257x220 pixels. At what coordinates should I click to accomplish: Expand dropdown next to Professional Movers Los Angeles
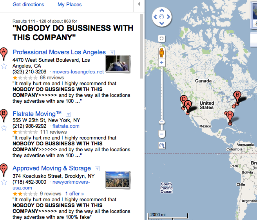[x=112, y=52]
